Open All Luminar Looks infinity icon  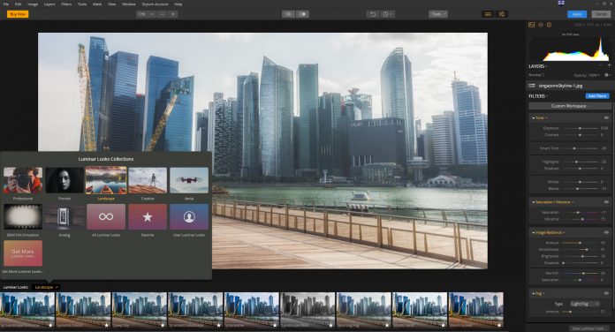[x=106, y=216]
